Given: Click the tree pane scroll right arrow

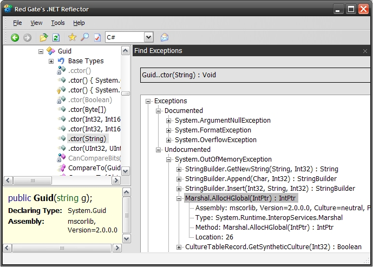Looking at the screenshot, I should 116,181.
